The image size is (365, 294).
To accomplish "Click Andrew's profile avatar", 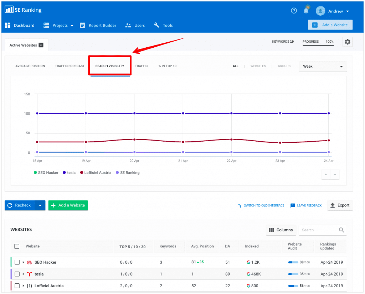I will 320,11.
